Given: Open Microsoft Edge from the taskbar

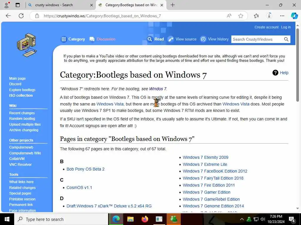Looking at the screenshot, I should [x=116, y=219].
